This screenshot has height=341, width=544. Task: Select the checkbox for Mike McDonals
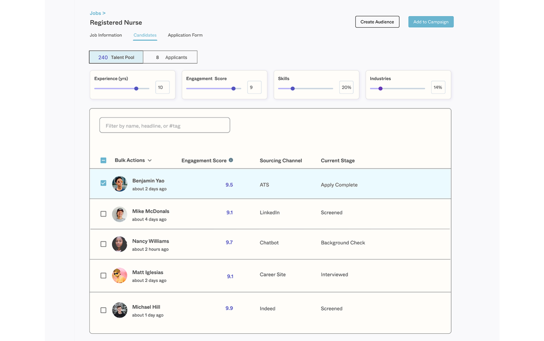pyautogui.click(x=103, y=214)
